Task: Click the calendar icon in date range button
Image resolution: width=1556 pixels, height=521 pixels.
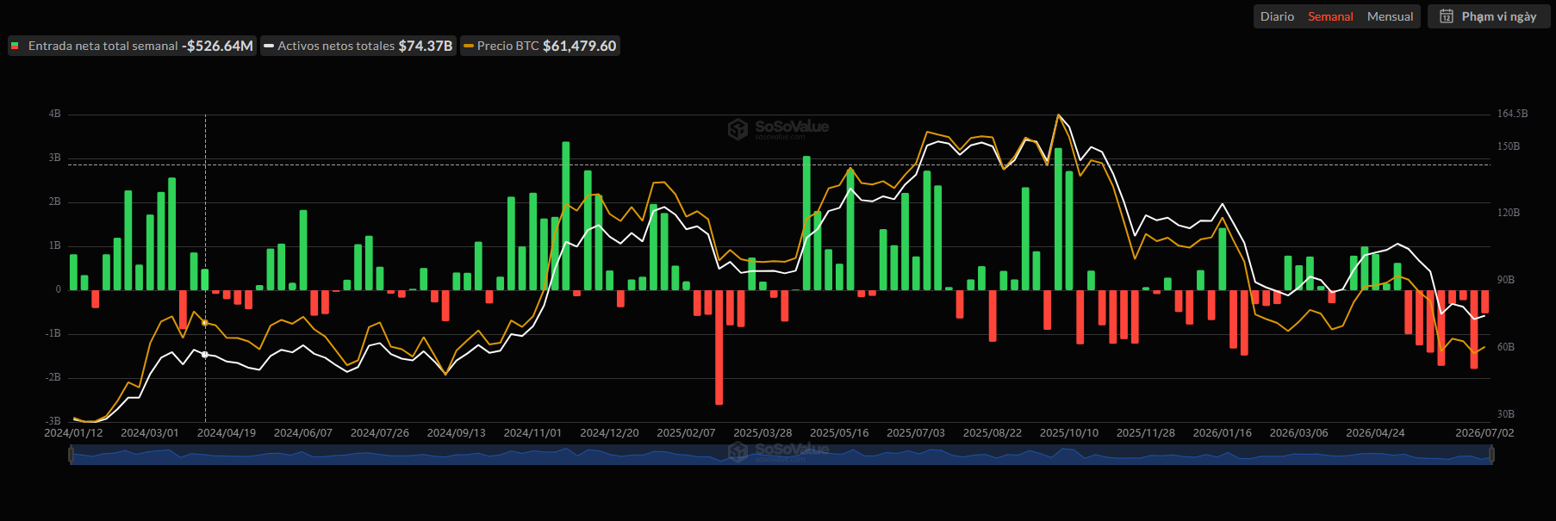Action: pyautogui.click(x=1447, y=16)
